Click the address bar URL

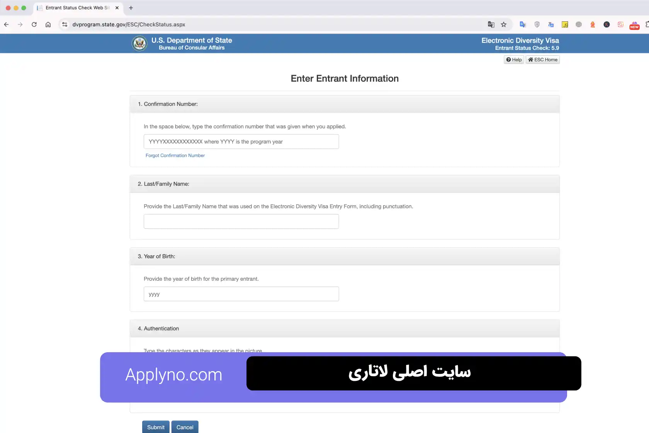click(129, 24)
